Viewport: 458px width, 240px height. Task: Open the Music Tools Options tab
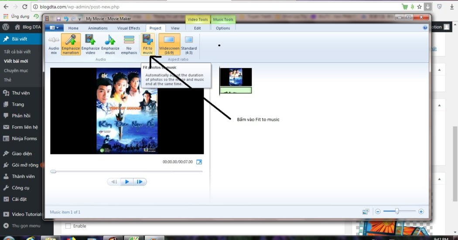click(223, 28)
